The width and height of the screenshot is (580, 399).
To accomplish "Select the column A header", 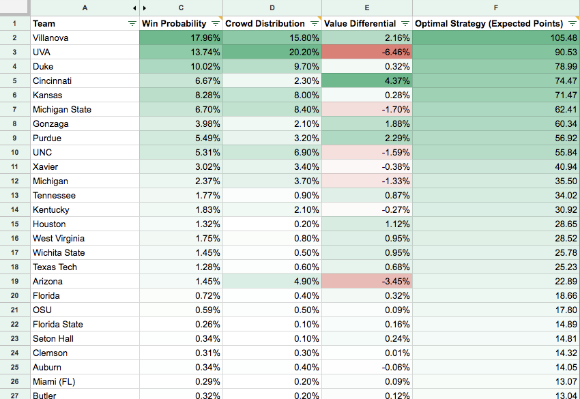I will (x=85, y=8).
